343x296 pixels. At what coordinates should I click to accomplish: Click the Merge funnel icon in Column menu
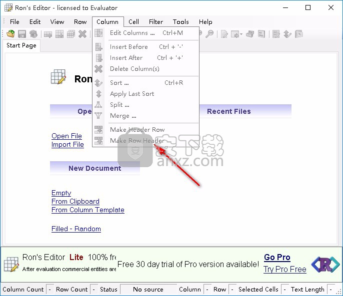click(98, 116)
